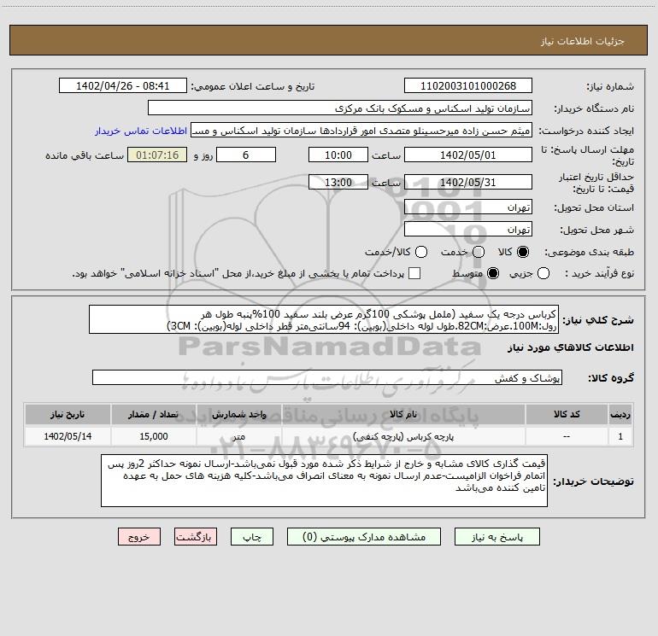Click the بازگشت back button

coord(196,537)
